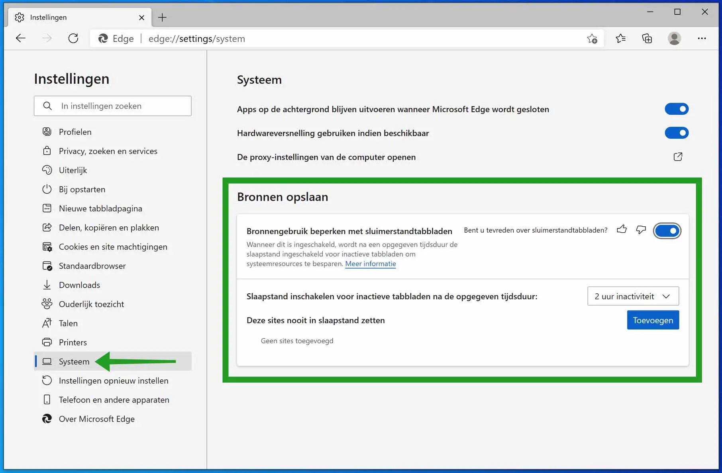Click the Standaardbrowser icon
The image size is (722, 473).
point(47,265)
